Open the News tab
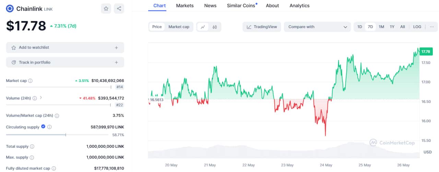The height and width of the screenshot is (172, 439). pos(210,5)
